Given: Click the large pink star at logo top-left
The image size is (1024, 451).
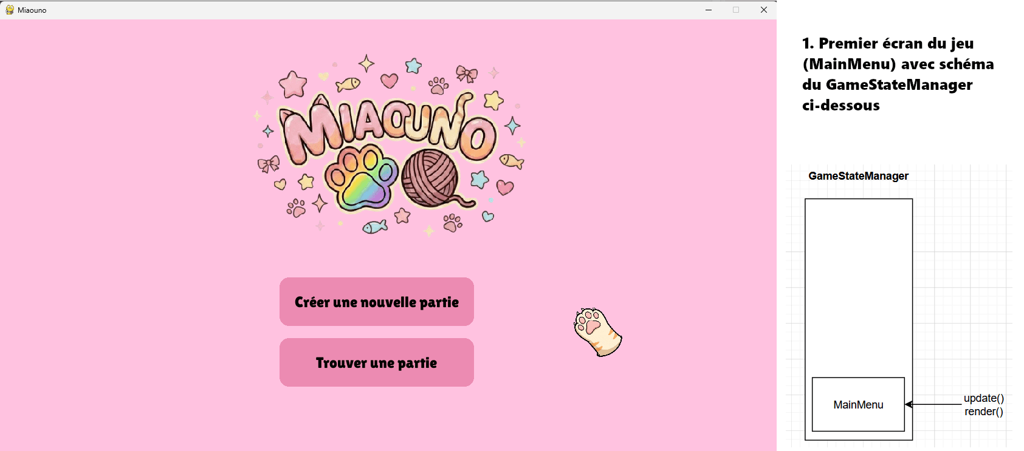Looking at the screenshot, I should click(x=293, y=84).
